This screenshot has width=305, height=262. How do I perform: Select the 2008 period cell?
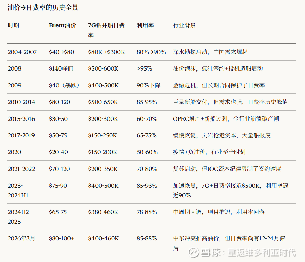coord(14,68)
